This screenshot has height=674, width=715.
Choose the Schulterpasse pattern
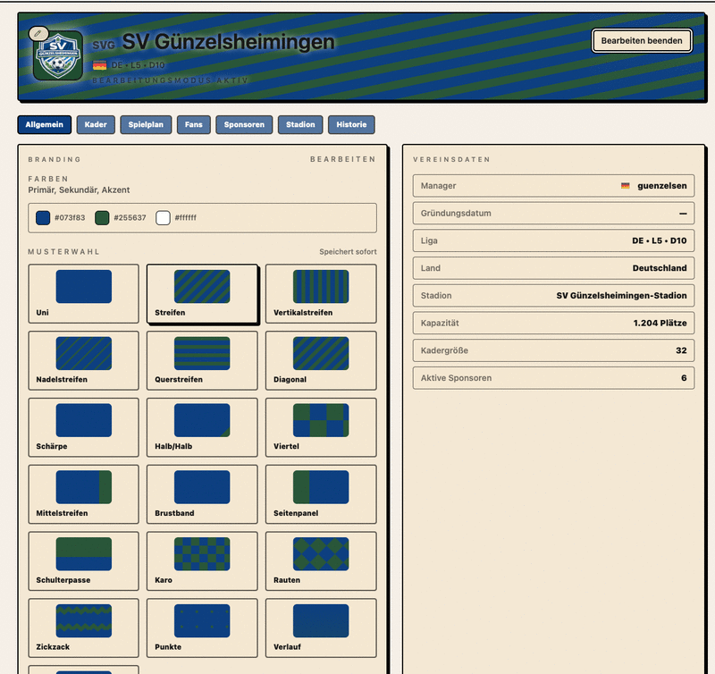[84, 560]
